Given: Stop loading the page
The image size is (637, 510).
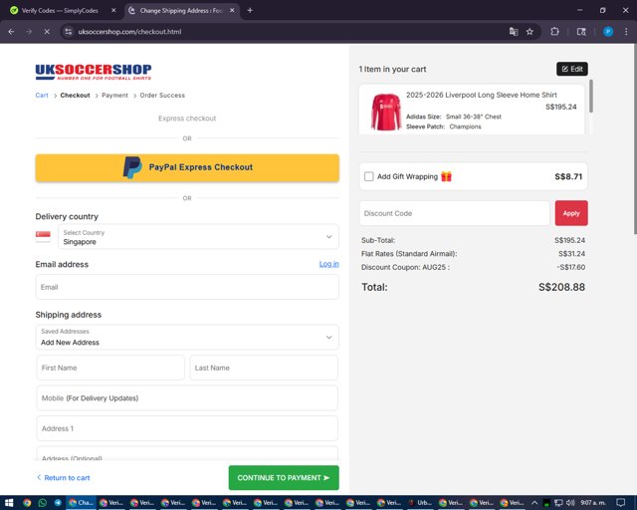Looking at the screenshot, I should pos(47,31).
